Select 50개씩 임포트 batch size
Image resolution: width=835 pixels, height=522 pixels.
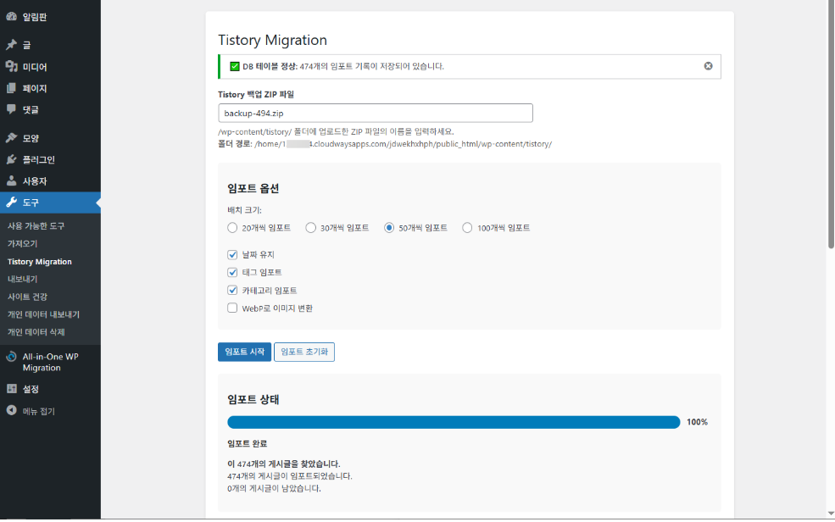point(389,228)
